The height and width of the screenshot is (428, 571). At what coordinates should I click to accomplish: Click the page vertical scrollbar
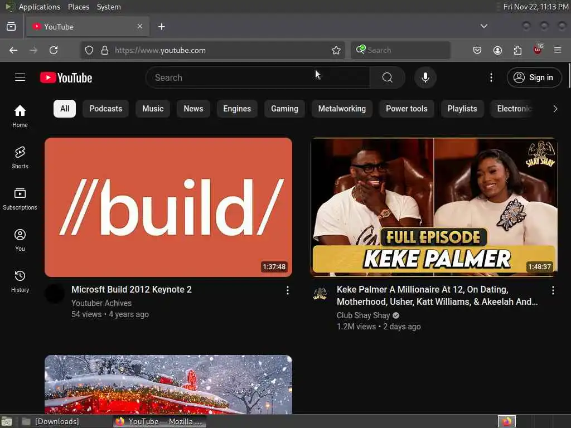[569, 76]
